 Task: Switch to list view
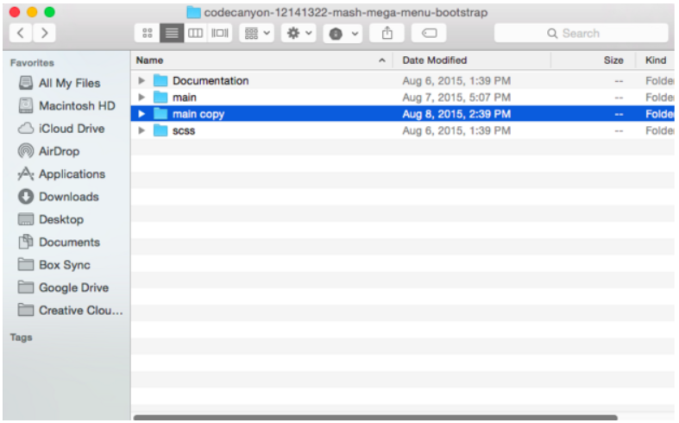point(172,33)
